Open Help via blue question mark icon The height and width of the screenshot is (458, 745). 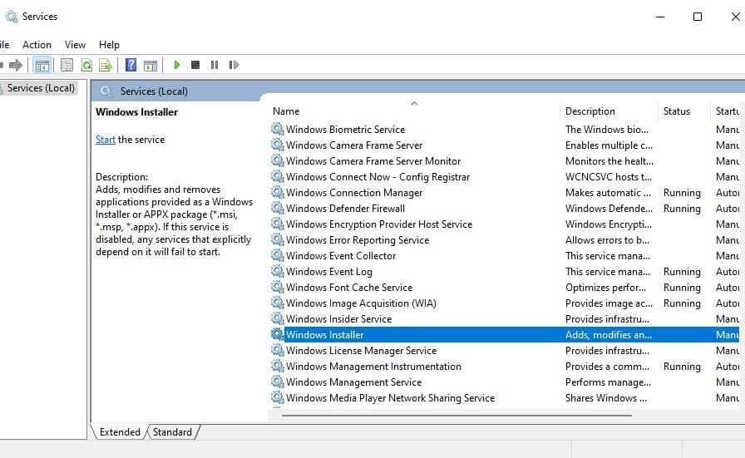pos(131,65)
